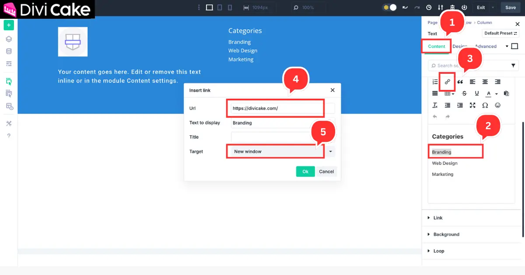This screenshot has width=525, height=275.
Task: Click the Ok button in Insert link
Action: tap(305, 172)
